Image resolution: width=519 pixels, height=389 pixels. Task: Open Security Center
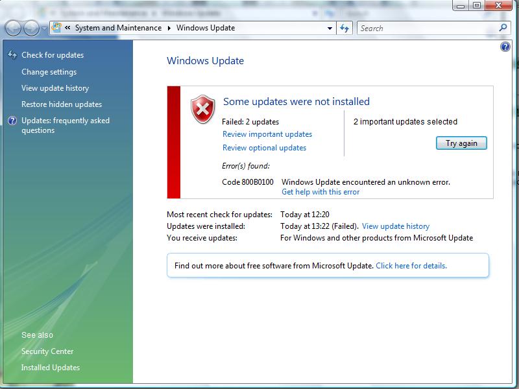(x=47, y=351)
